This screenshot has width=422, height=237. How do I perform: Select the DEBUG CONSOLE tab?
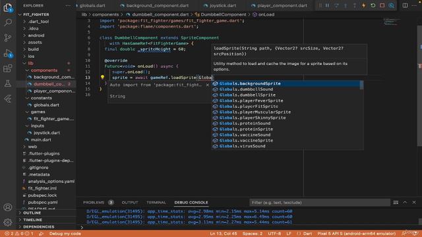[191, 202]
